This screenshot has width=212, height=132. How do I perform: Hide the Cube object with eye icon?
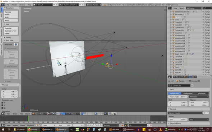(x=203, y=20)
